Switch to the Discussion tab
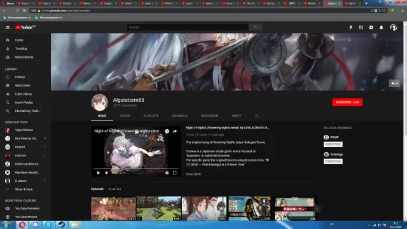Image resolution: width=407 pixels, height=229 pixels. [x=209, y=116]
